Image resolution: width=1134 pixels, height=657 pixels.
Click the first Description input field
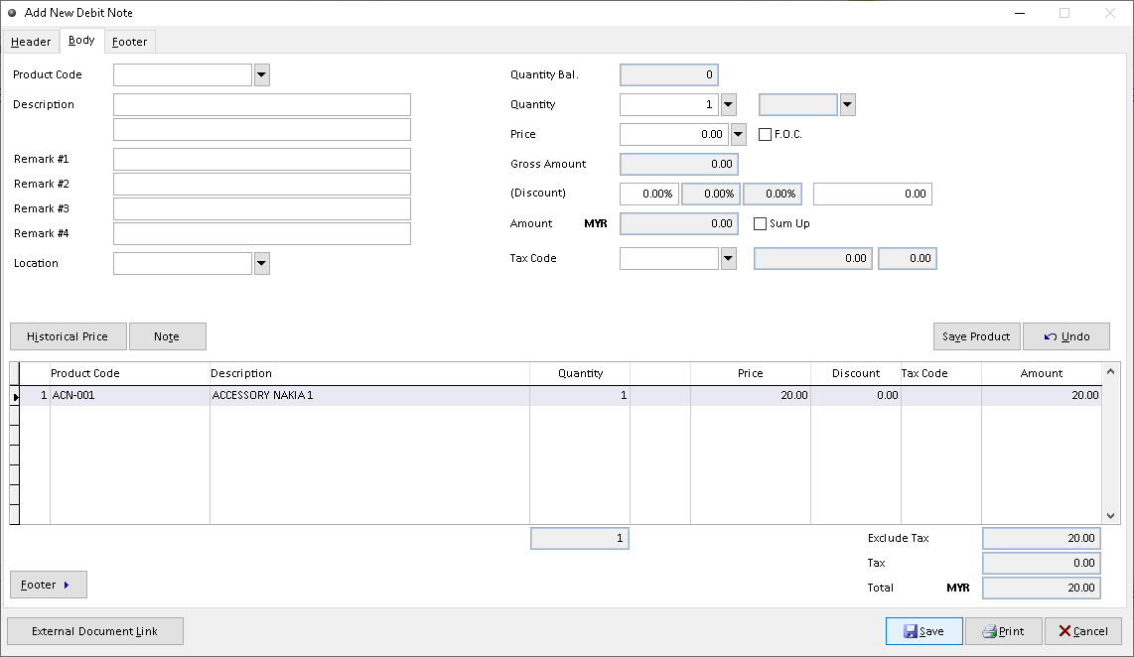(x=262, y=105)
